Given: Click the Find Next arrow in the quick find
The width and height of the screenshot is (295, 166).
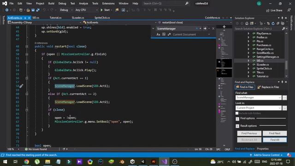Looking at the screenshot, I should click(x=205, y=29).
